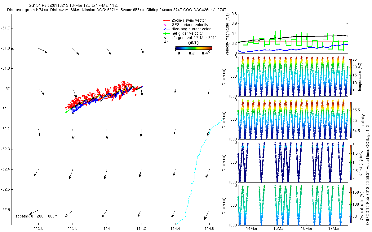Click the '25' tick on the temperature colorbar
This screenshot has height=232, width=372.
355,59
